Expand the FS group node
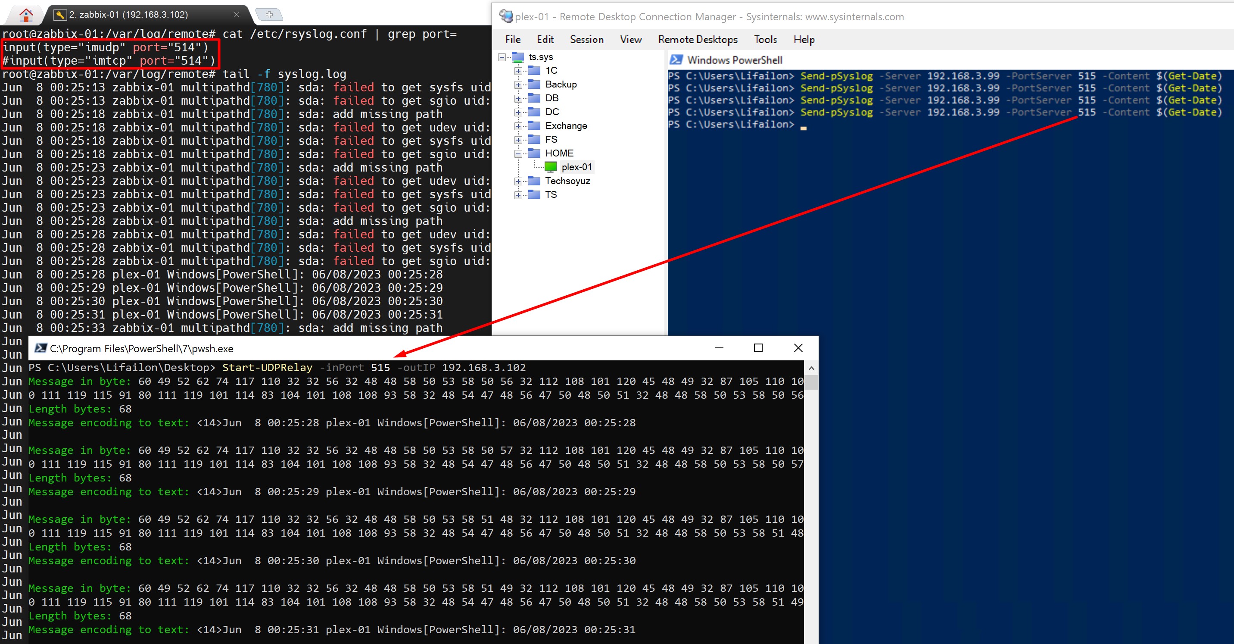 coord(518,140)
